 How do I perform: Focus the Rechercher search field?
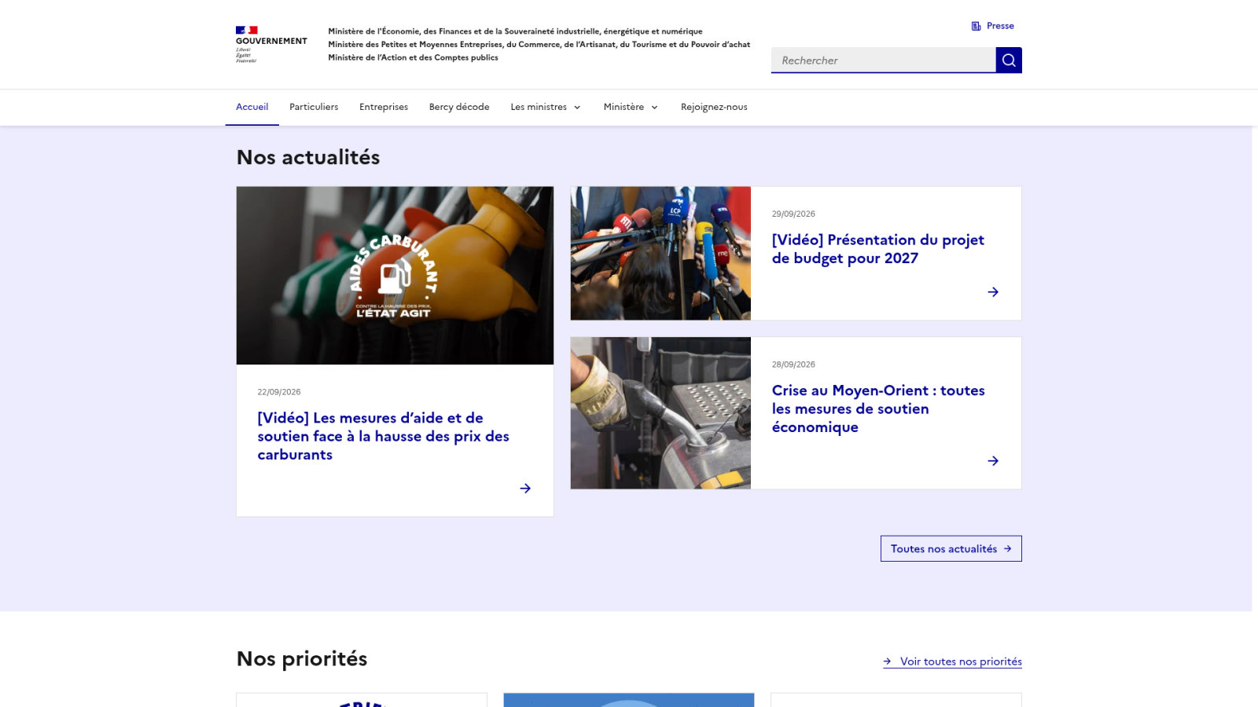883,60
